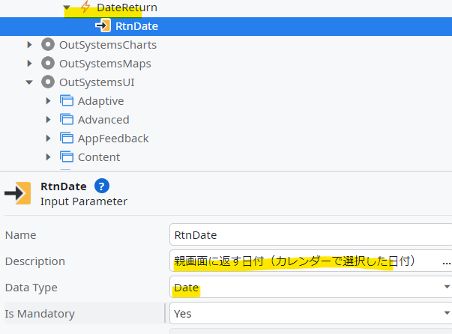
Task: Expand the AppFeedback folder
Action: click(48, 139)
